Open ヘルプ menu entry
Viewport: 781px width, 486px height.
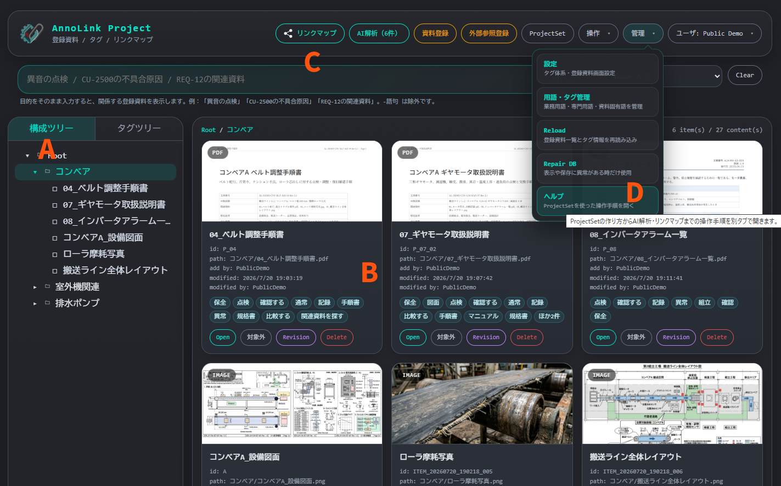598,201
